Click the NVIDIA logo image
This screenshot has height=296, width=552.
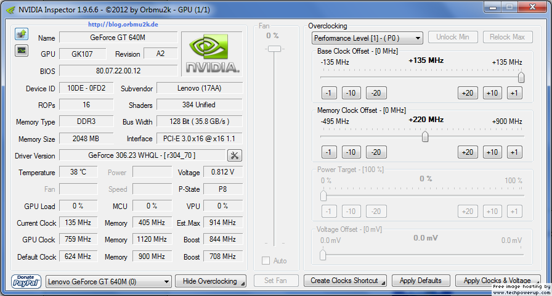point(211,54)
